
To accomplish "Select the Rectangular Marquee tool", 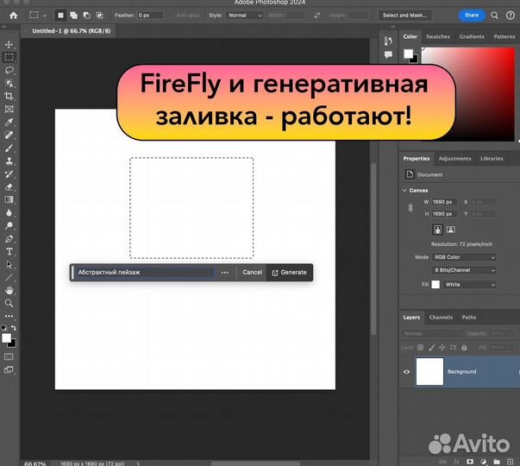I will [9, 58].
